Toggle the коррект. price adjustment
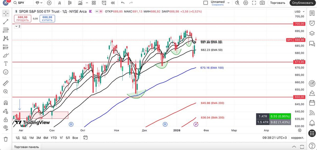This screenshot has height=150, width=317. (297, 138)
